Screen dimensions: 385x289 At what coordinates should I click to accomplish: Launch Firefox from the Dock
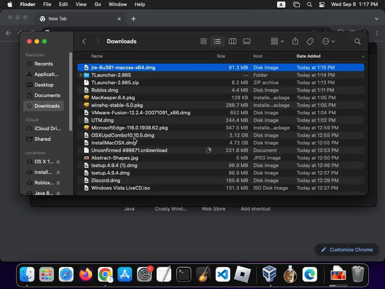point(86,274)
